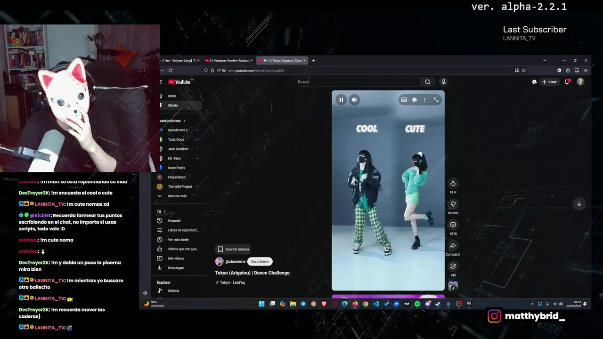Open the Tokyo - Leat'eq sound link

click(232, 282)
